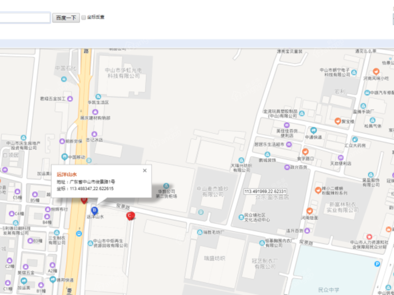This screenshot has height=295, width=394.
Task: Select the 三生制衣有限公司 icon
Action: pos(57,232)
